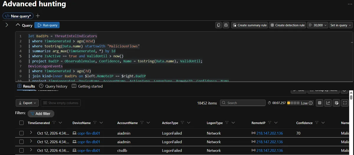This screenshot has width=354, height=155.
Task: Open DeviceName column sort chevron
Action: [101, 123]
